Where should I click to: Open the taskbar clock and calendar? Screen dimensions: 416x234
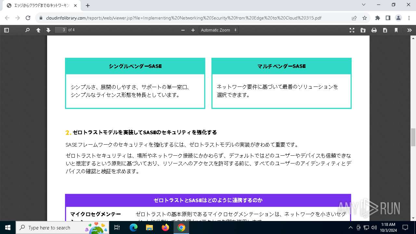pos(388,227)
